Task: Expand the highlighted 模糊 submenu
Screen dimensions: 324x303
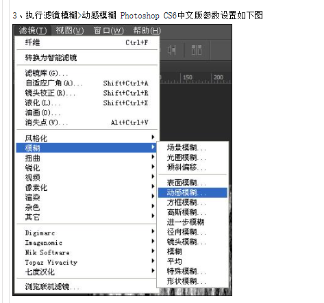Action: click(87, 148)
